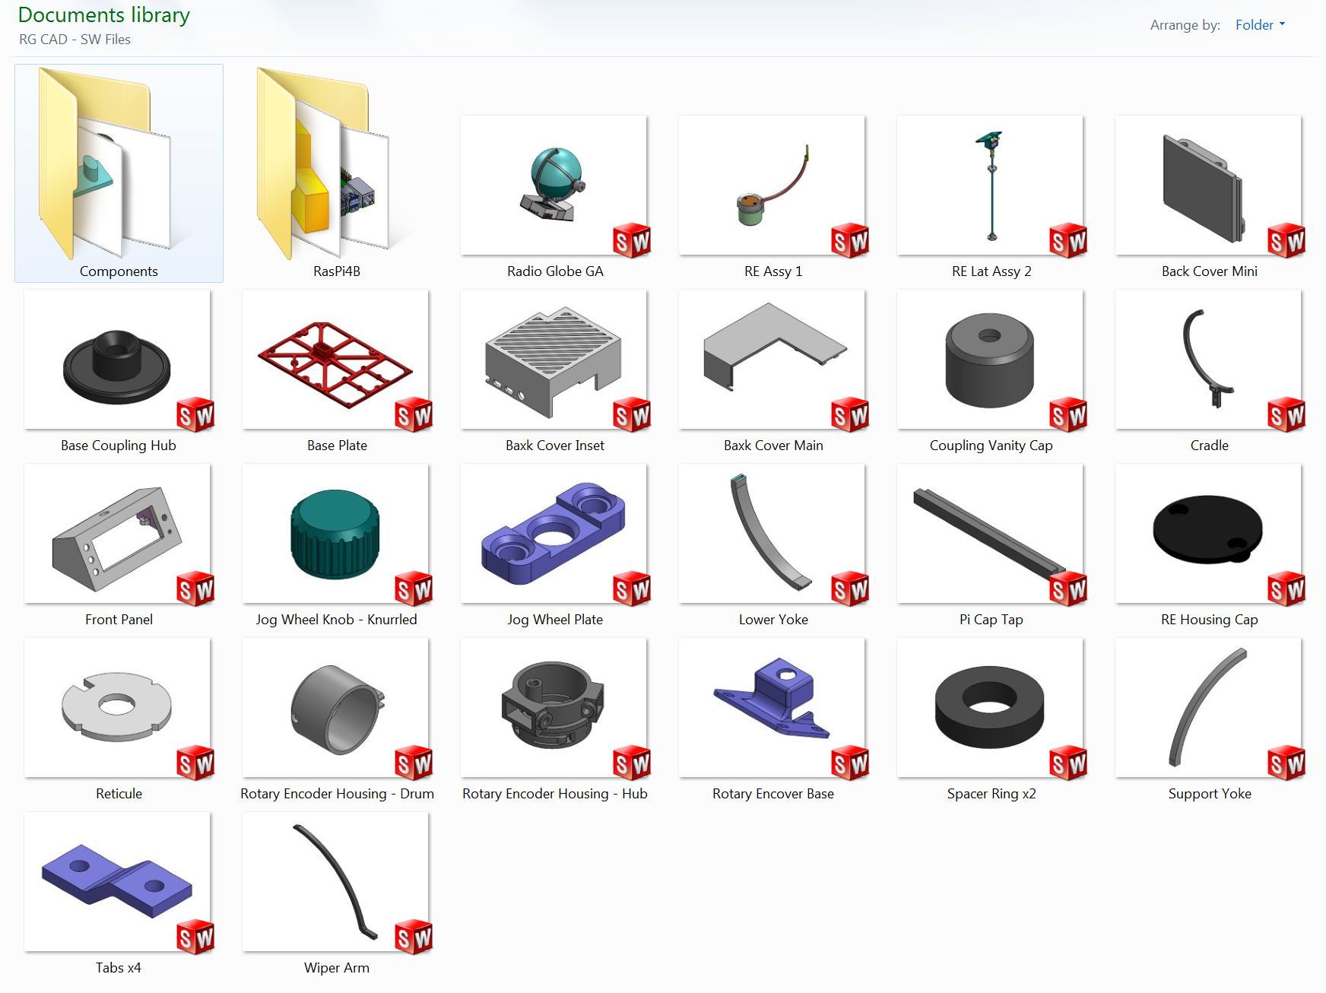The height and width of the screenshot is (993, 1326).
Task: Open the RasPi4B folder
Action: point(338,171)
